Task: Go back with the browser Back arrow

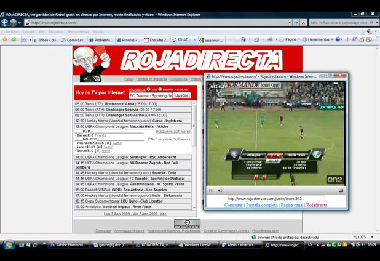Action: coord(4,23)
